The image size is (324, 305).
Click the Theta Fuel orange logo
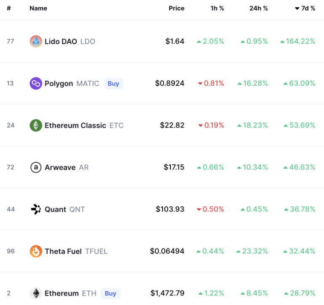point(36,251)
